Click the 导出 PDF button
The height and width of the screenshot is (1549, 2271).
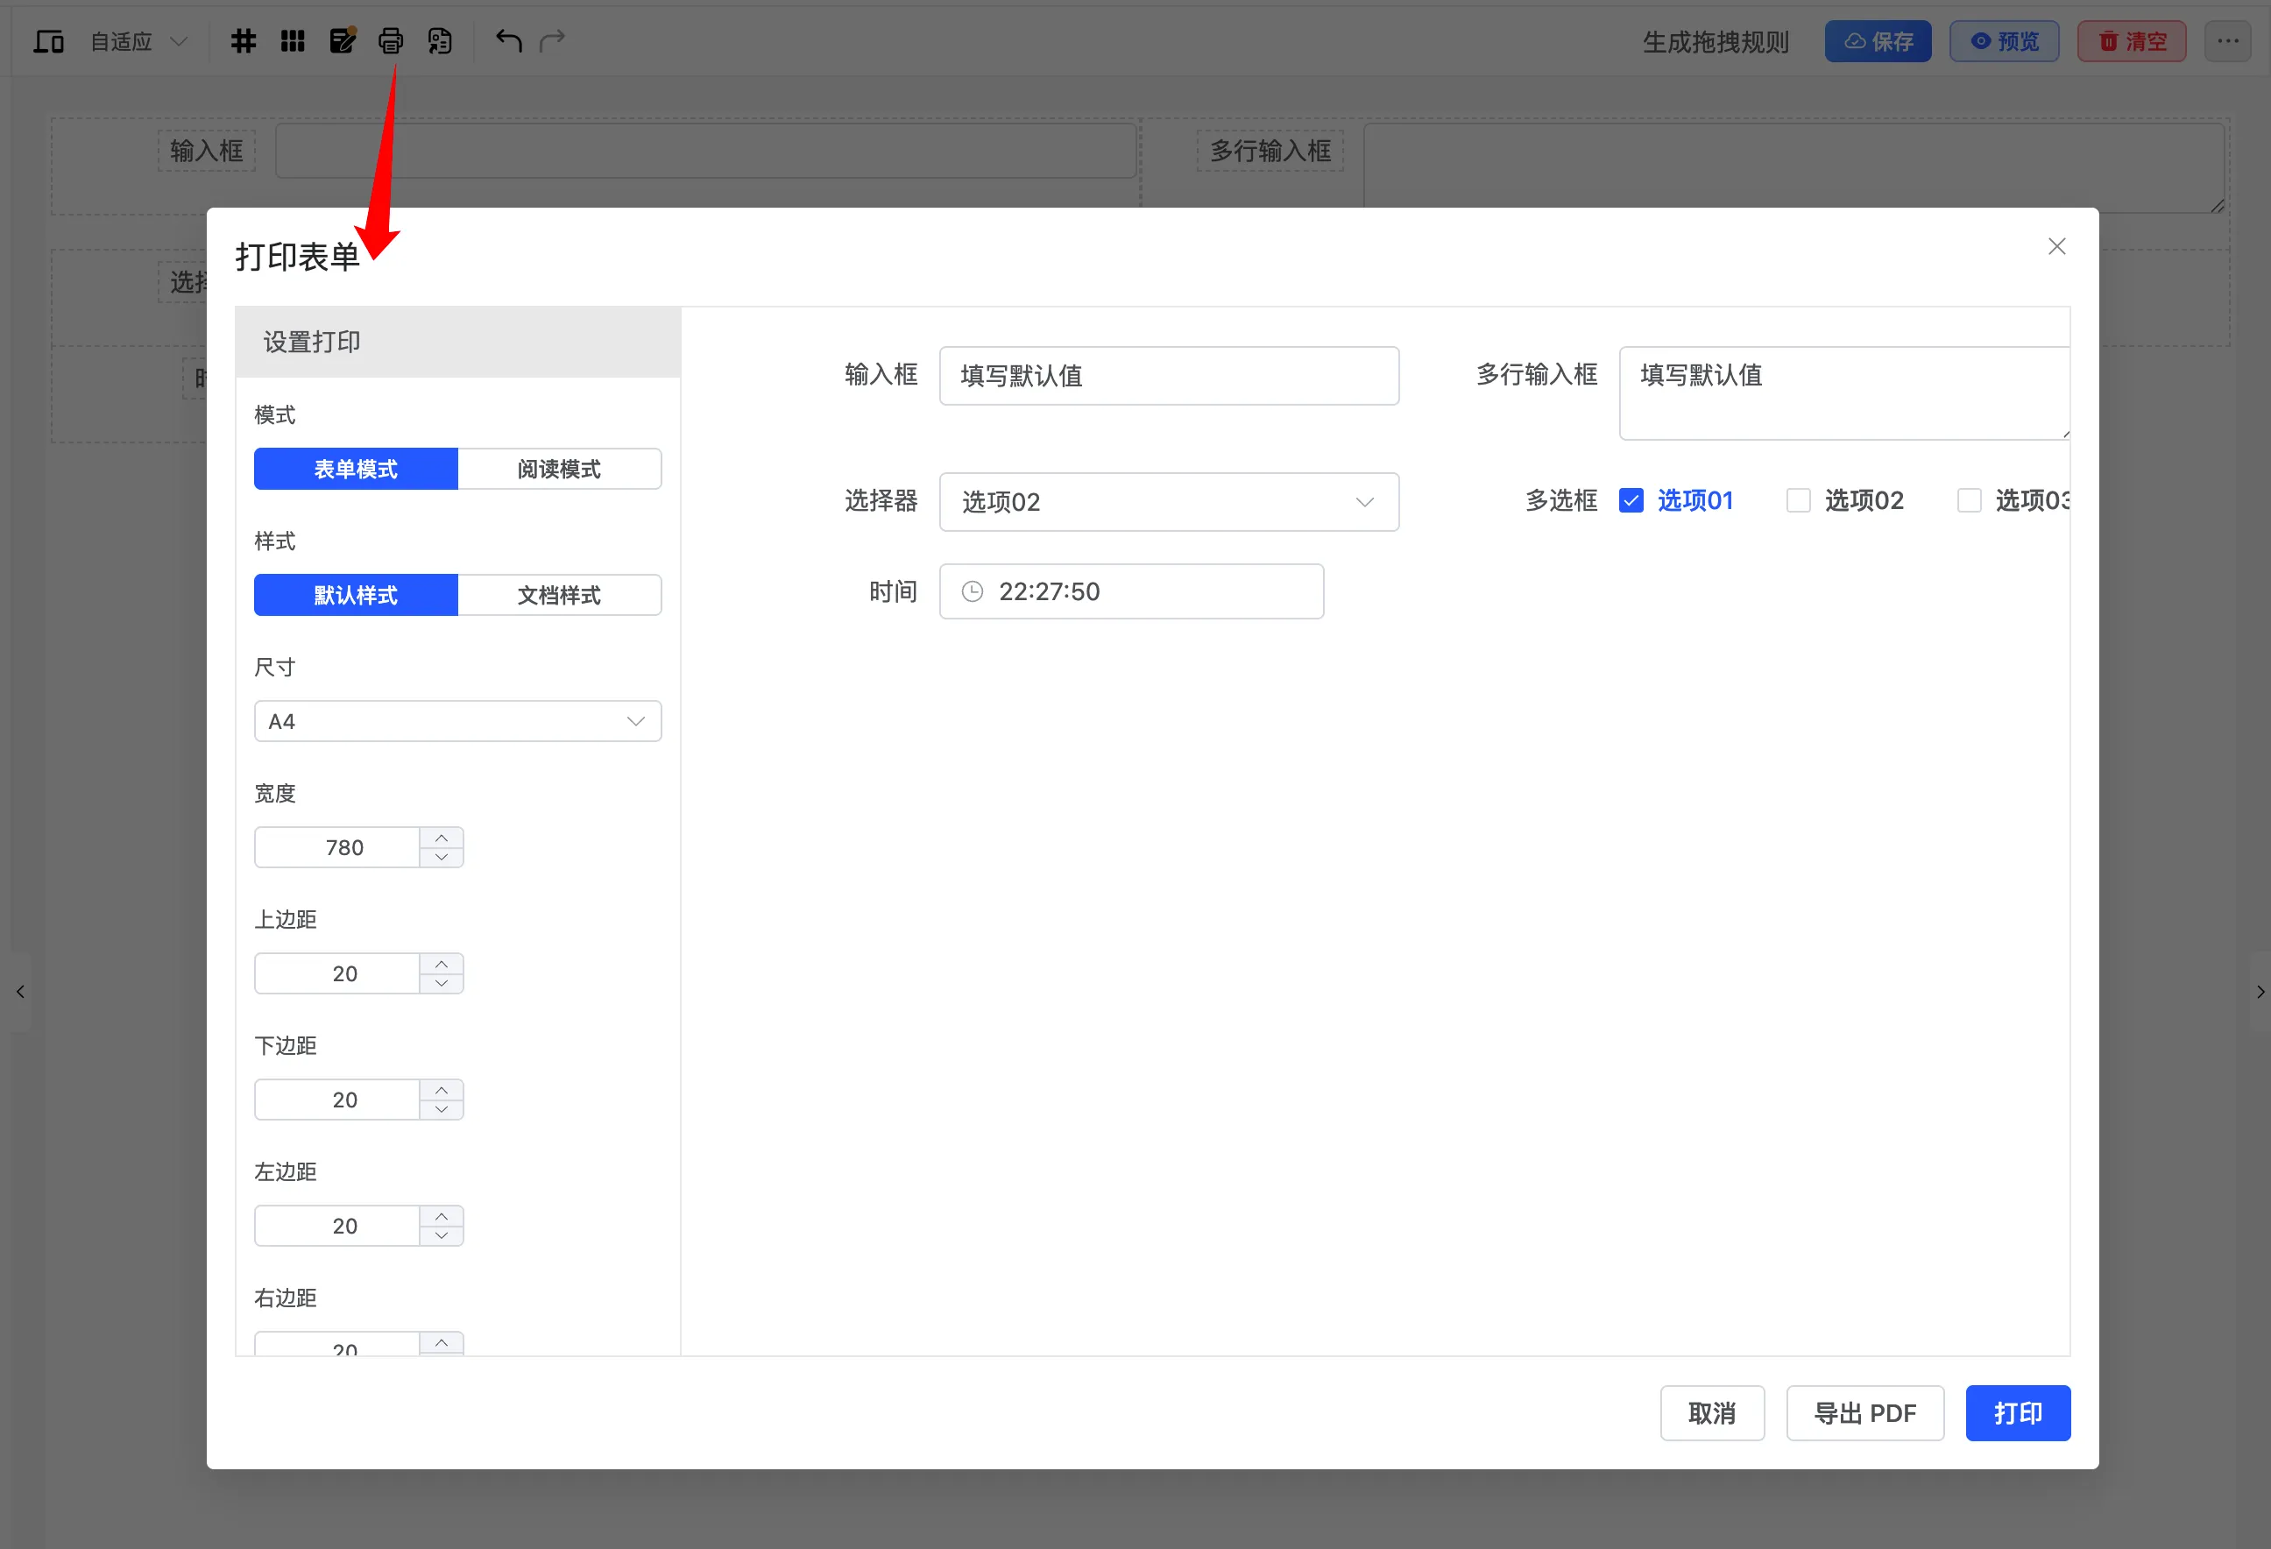pos(1864,1412)
